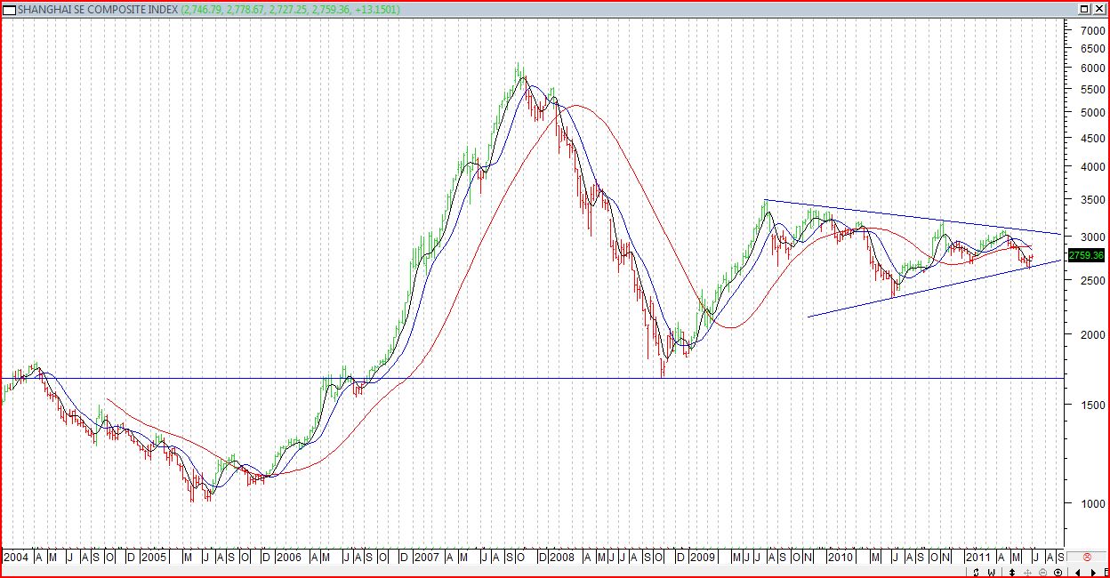Click the 2500 price axis label

[1092, 281]
